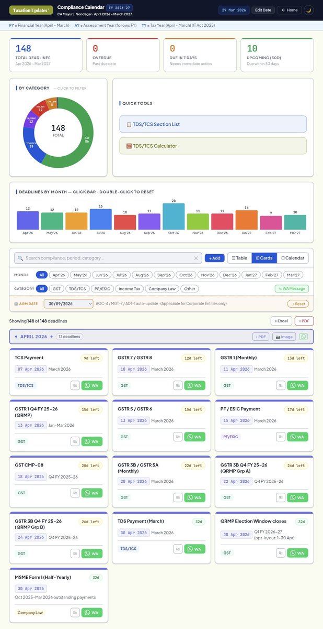The image size is (323, 629).
Task: Click the Oct'26 bar in chart
Action: tap(174, 216)
